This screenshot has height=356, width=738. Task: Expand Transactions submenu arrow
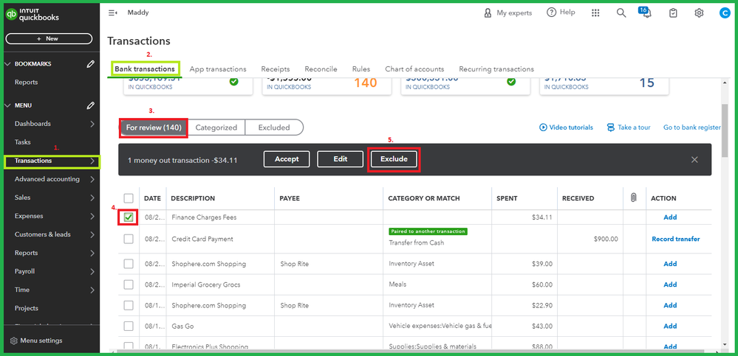tap(92, 161)
